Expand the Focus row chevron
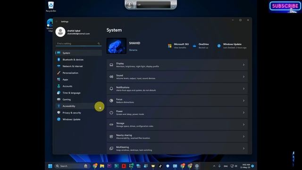The width and height of the screenshot is (302, 170). (243, 101)
